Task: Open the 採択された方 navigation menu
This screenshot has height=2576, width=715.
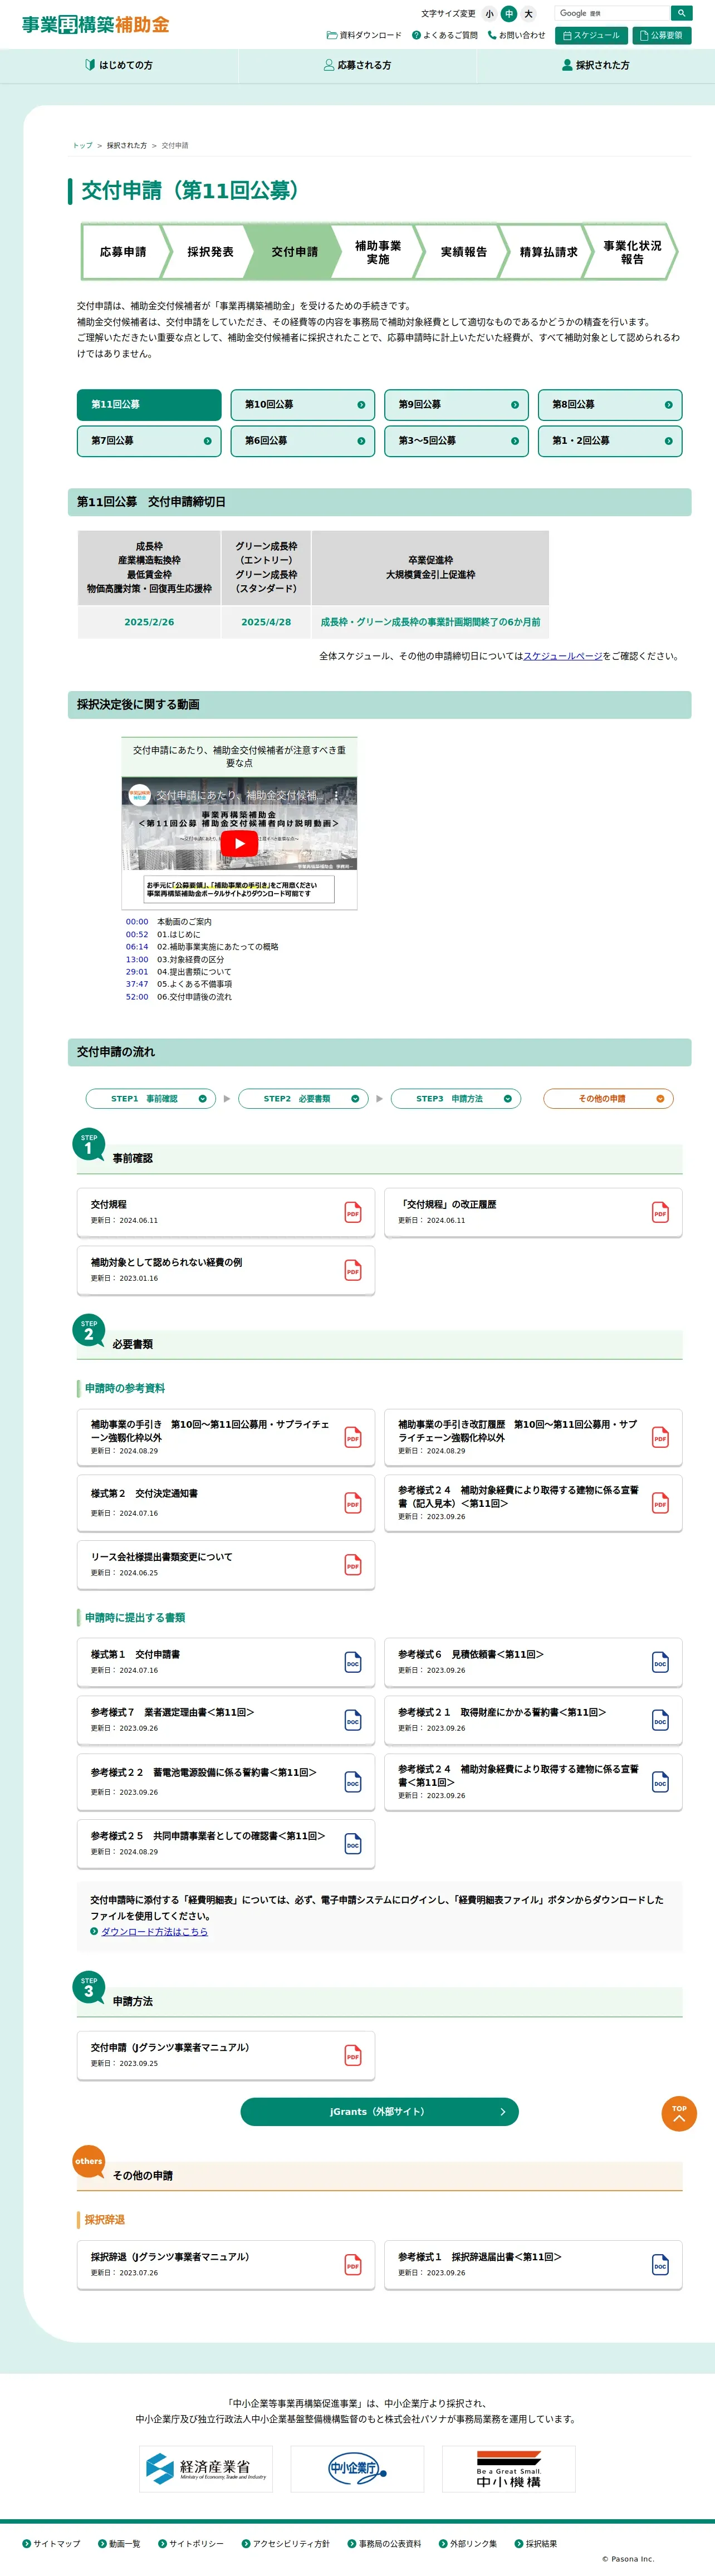Action: point(596,65)
